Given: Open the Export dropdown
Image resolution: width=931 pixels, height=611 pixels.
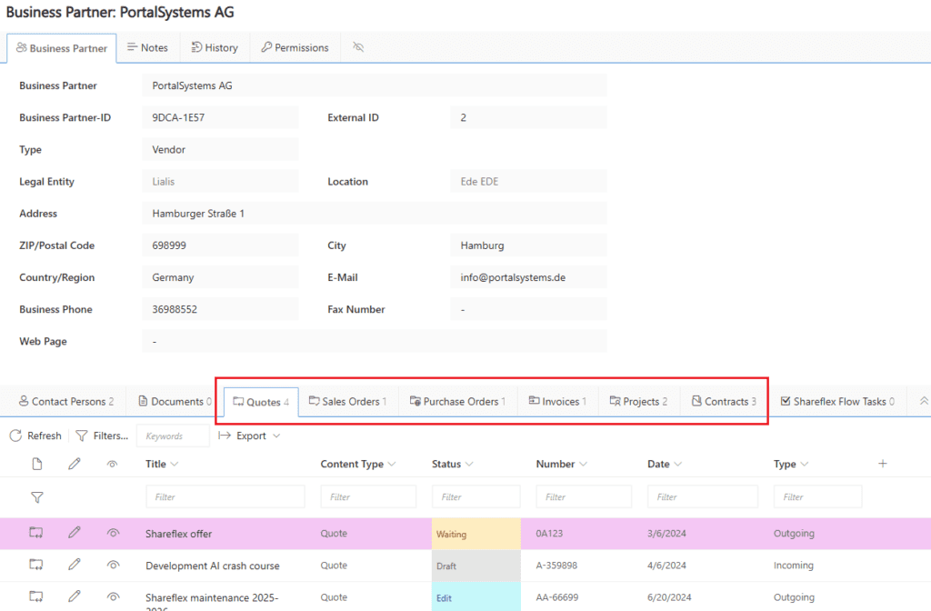Looking at the screenshot, I should click(249, 436).
